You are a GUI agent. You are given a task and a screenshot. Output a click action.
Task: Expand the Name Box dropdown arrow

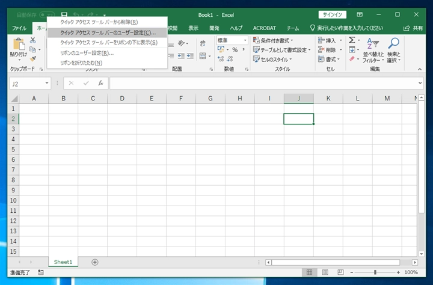click(x=47, y=84)
